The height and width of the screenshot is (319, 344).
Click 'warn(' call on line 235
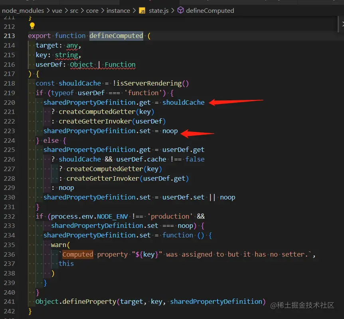(x=61, y=245)
